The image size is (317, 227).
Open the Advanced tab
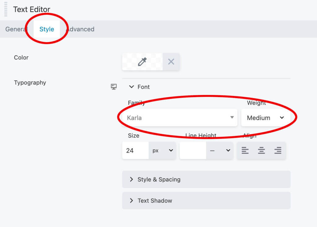[x=80, y=29]
